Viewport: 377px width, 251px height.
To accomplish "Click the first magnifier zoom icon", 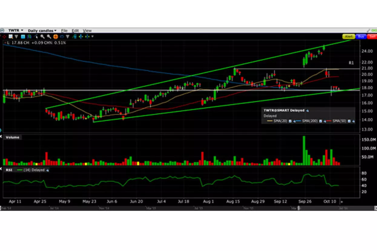I will point(42,37).
